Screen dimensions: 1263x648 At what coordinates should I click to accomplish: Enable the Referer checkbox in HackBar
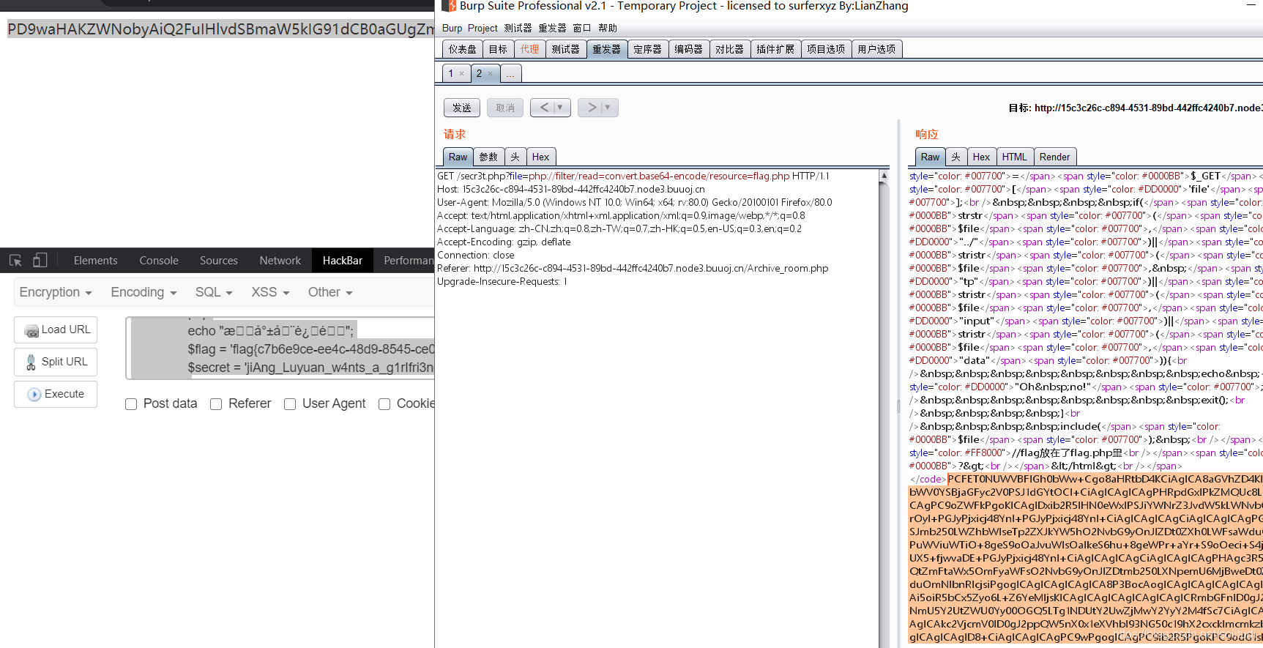(x=216, y=404)
